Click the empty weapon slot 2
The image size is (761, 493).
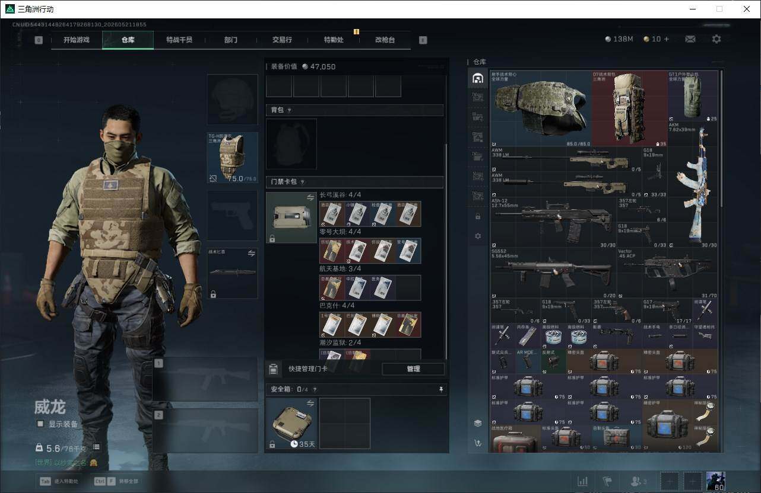205,431
